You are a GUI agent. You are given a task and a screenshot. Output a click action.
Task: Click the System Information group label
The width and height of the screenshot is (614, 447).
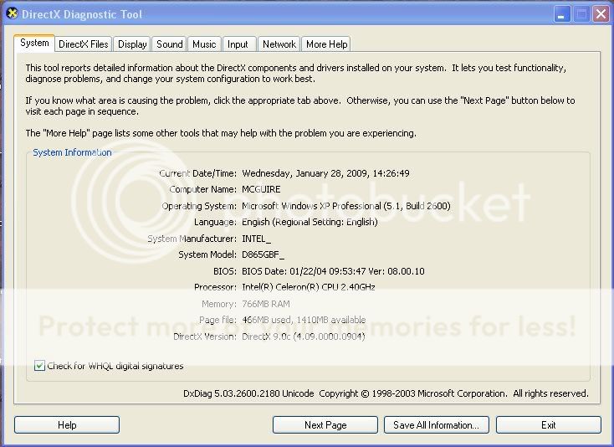(x=72, y=152)
